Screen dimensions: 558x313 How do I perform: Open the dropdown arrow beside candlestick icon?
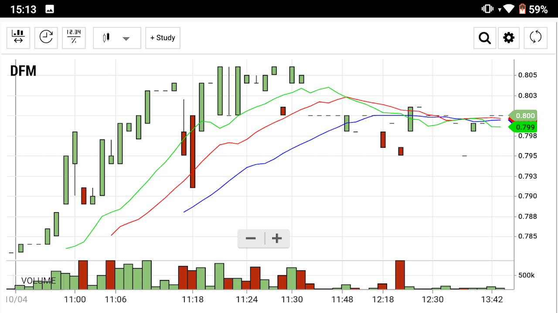tap(126, 39)
